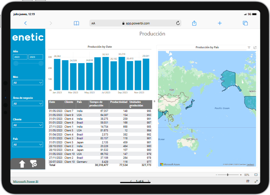Click the fit to page icon

[256, 175]
